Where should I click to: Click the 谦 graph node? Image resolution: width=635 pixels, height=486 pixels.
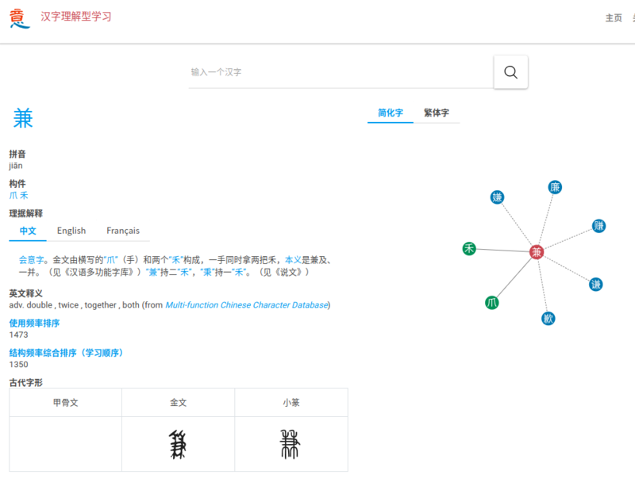pos(595,284)
